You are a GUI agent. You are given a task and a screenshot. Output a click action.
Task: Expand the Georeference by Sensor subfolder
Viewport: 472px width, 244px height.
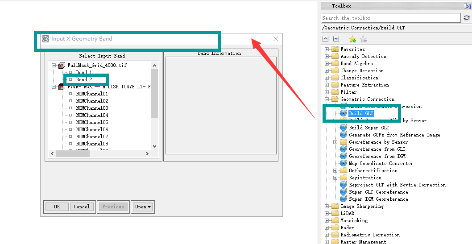335,142
